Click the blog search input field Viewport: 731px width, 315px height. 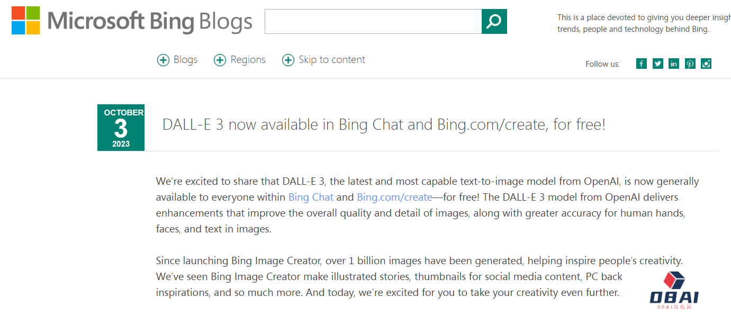point(373,22)
